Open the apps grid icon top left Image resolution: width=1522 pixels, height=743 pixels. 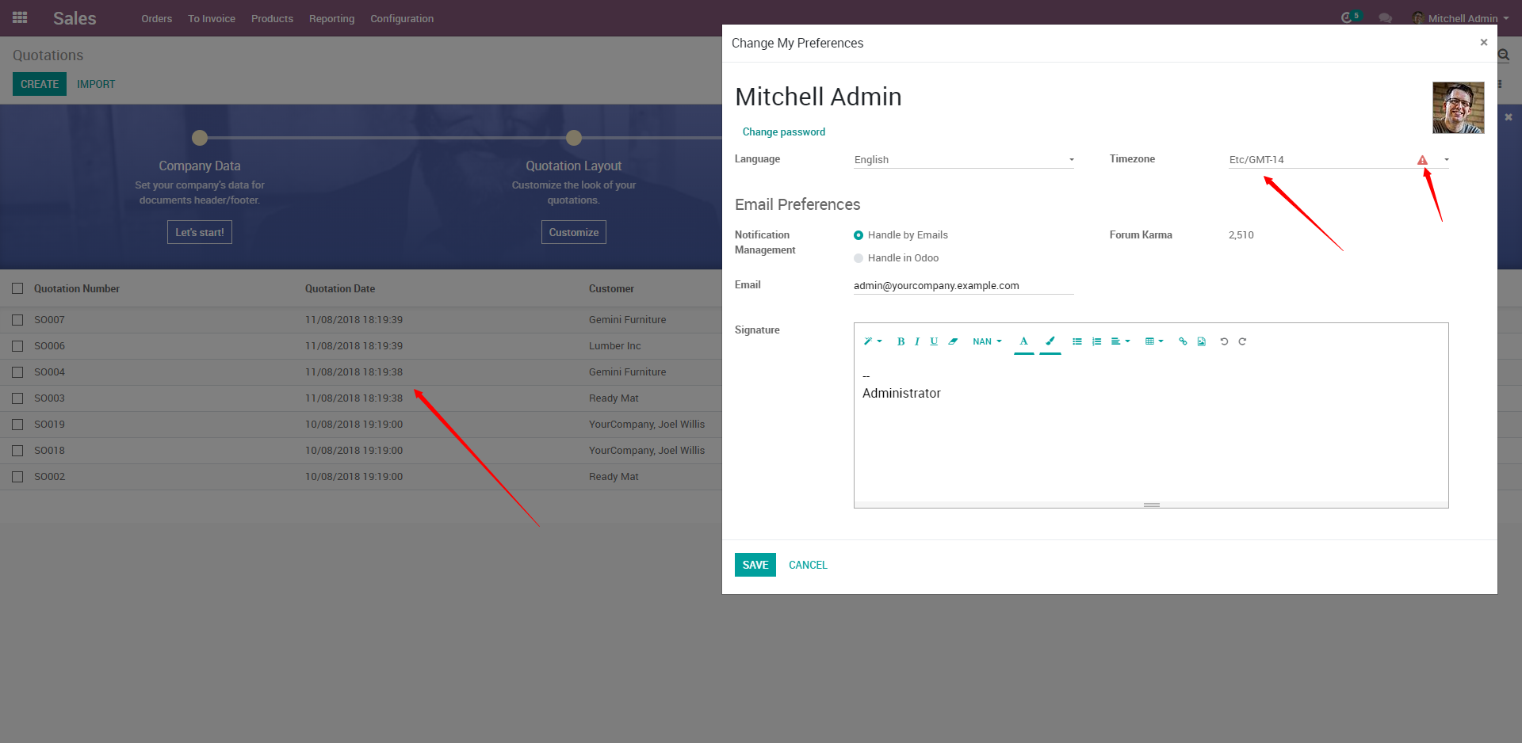click(19, 17)
